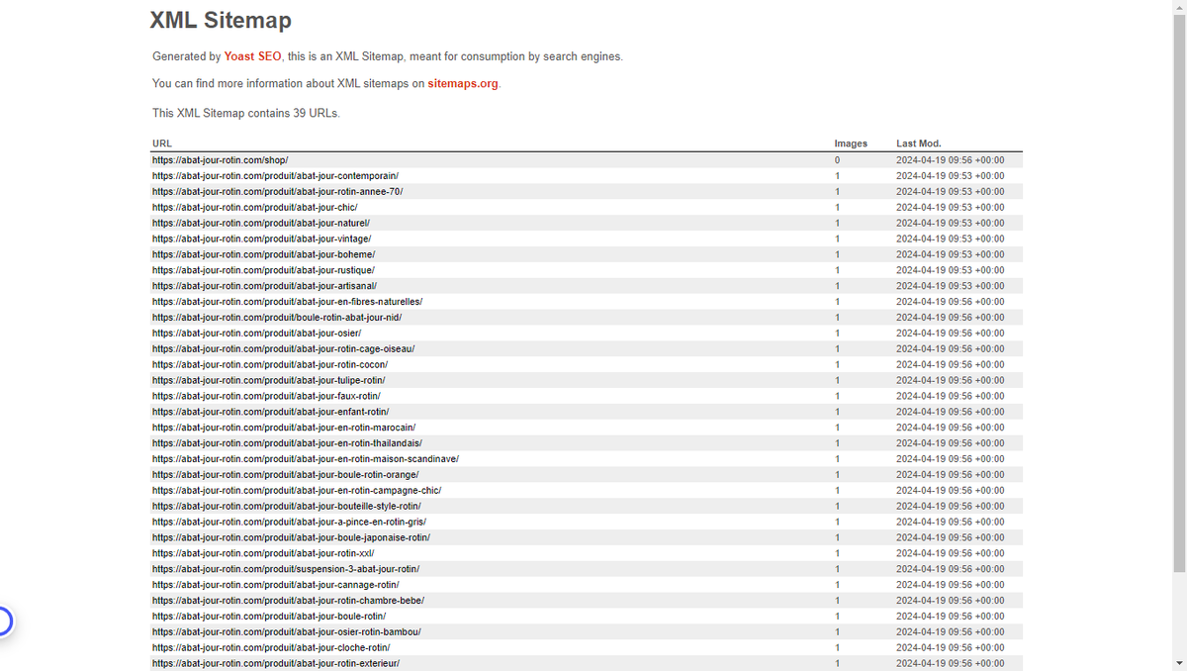Open the abat-jour-bouteille-style-rotin URL
1187x671 pixels.
click(286, 506)
